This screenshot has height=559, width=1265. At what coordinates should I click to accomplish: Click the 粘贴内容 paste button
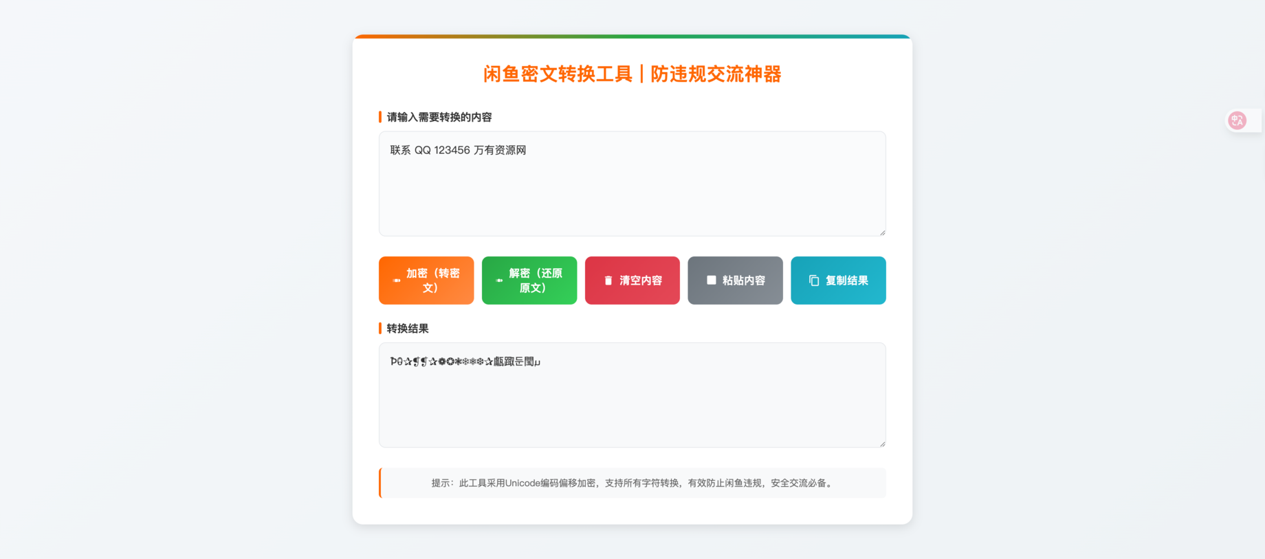735,281
